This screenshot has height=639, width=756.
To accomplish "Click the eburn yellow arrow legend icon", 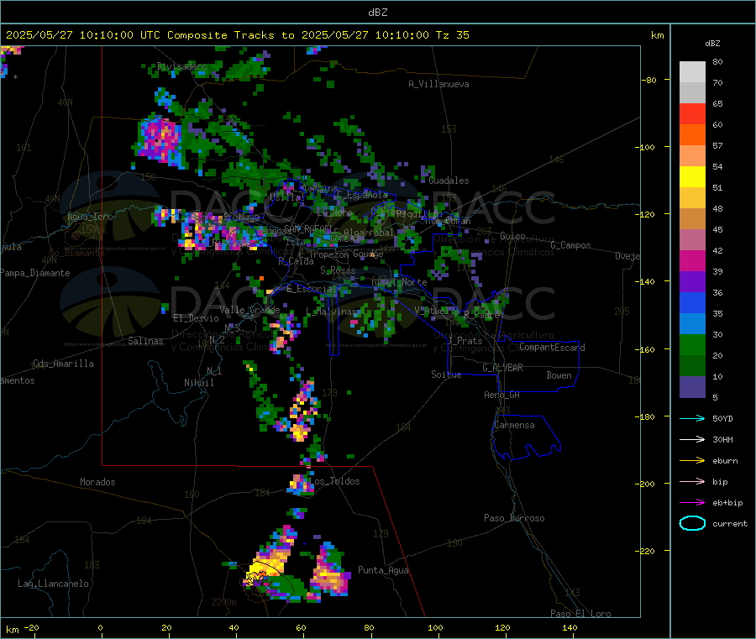I will click(692, 461).
